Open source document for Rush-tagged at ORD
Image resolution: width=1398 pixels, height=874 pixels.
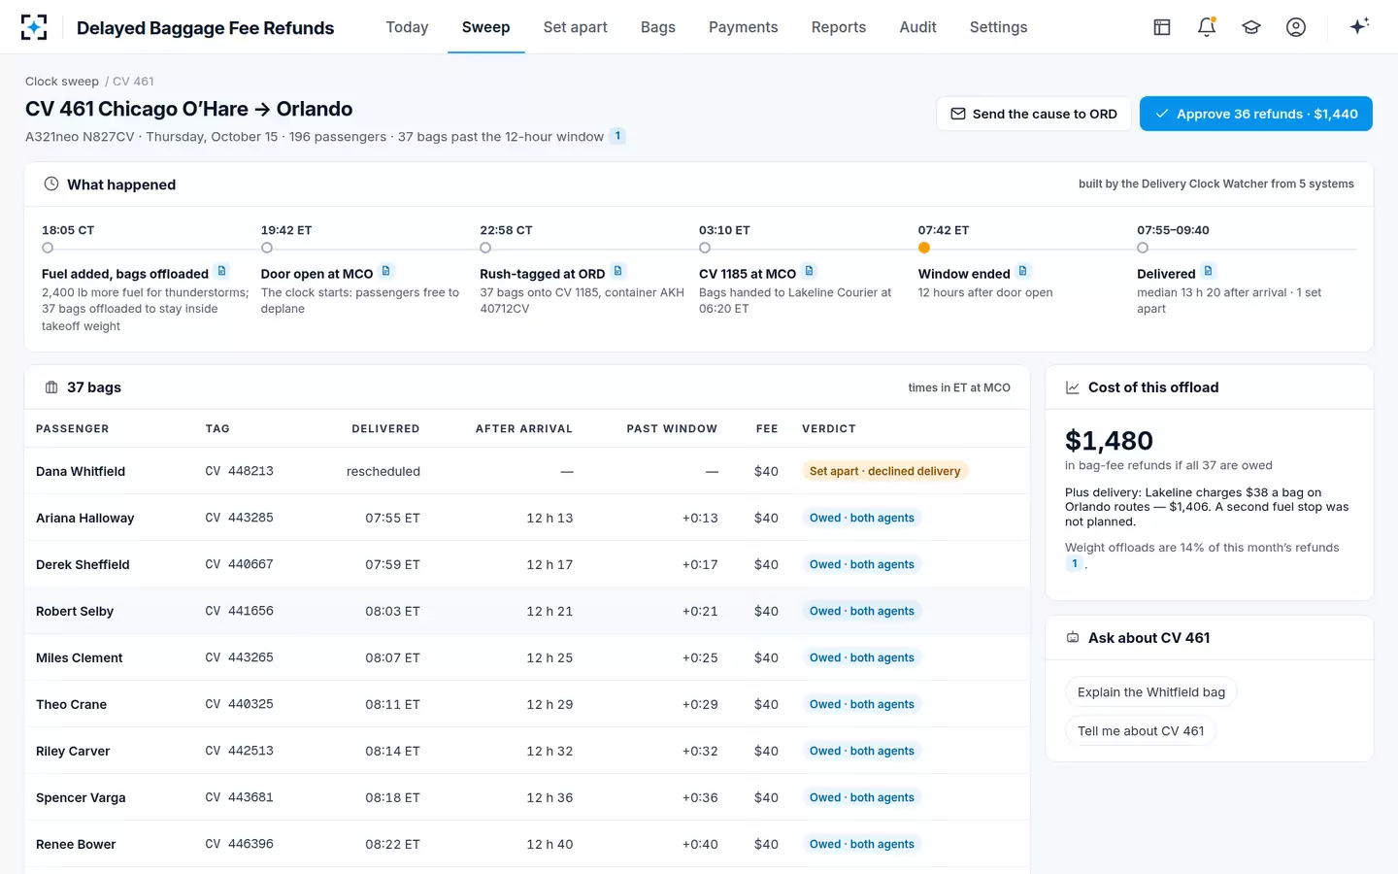618,272
